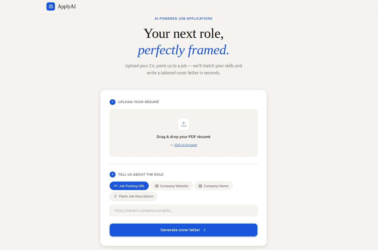Viewport: 378px width, 250px height.
Task: Select the résumé drag and drop area
Action: click(183, 133)
